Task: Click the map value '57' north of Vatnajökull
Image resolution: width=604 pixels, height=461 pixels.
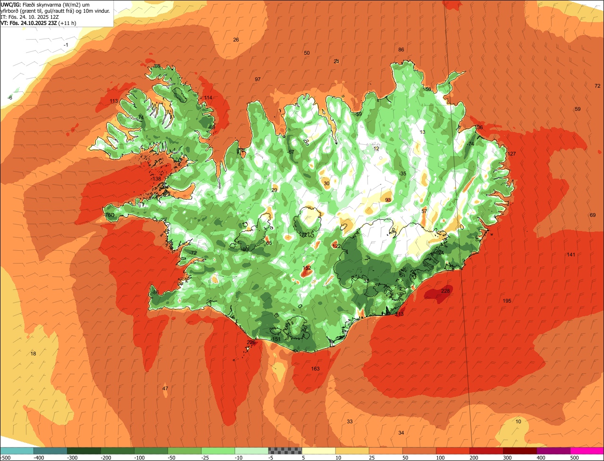Action: pos(424,211)
